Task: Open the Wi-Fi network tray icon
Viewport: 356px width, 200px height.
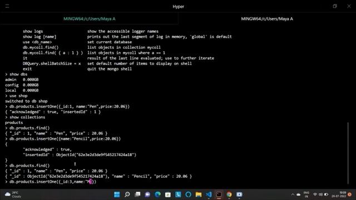Action: click(x=315, y=194)
